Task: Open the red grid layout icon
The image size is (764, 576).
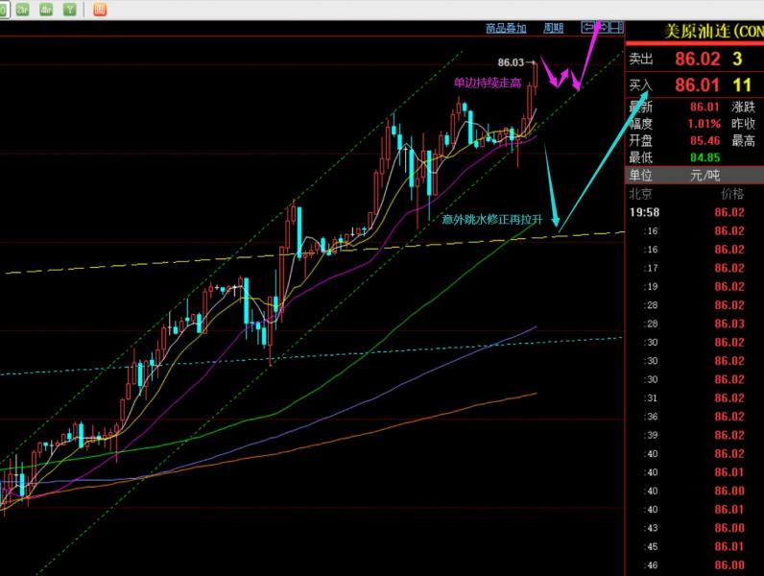Action: point(100,10)
